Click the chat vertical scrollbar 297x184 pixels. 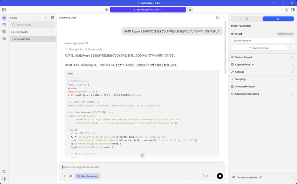pyautogui.click(x=225, y=48)
